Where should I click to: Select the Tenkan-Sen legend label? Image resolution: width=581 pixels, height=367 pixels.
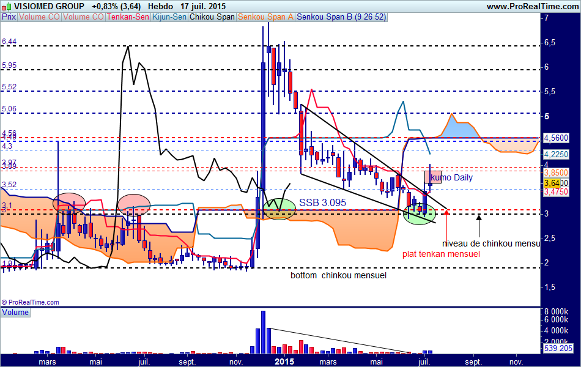tap(128, 17)
